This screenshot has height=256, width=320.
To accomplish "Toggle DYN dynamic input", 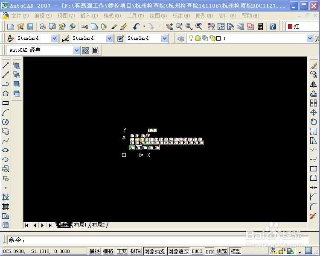I will [209, 251].
